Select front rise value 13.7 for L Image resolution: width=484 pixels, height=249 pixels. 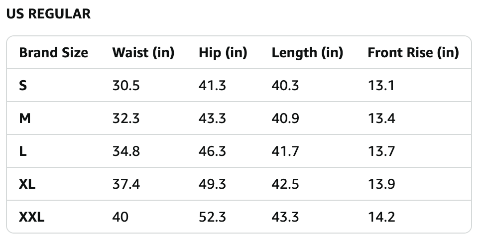click(x=381, y=151)
